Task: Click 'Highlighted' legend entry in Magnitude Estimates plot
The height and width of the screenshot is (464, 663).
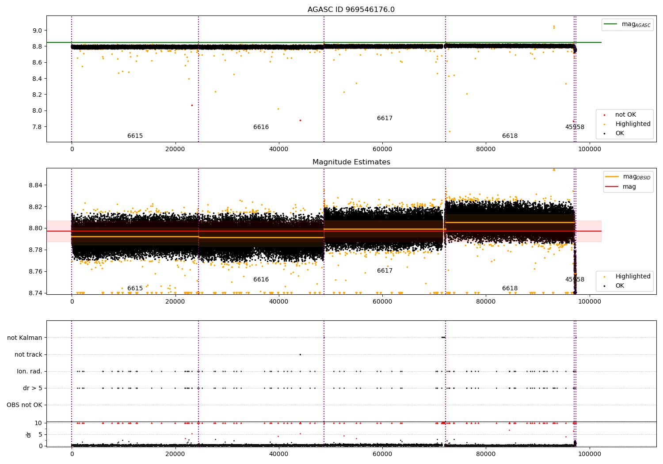Action: coord(627,277)
